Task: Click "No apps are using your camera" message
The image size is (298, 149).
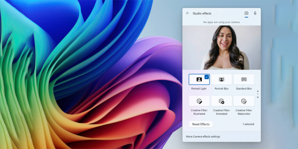Action: 221,22
